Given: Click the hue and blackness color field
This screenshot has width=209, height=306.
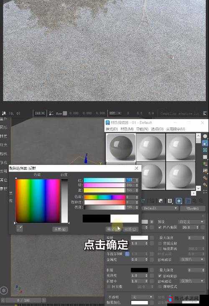Looking at the screenshot, I should pos(38,201).
